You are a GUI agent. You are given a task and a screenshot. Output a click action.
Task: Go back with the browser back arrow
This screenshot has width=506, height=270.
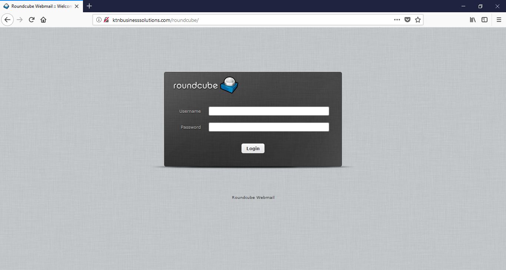(x=7, y=20)
